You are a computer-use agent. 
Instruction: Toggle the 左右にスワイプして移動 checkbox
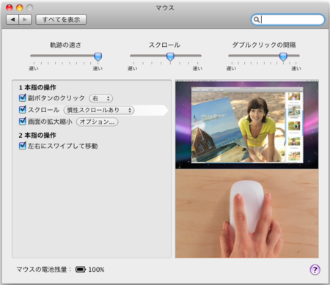tap(23, 146)
